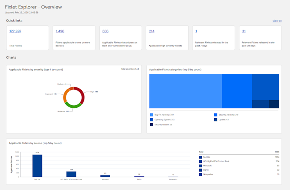The image size is (290, 190).
Task: Select the Medium severity donut segment
Action: (x=71, y=89)
